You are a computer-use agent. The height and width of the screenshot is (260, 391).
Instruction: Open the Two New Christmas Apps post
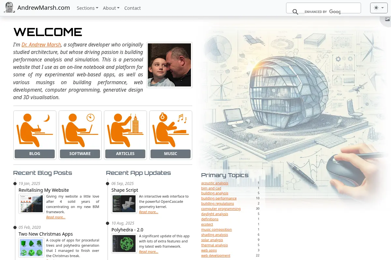[x=46, y=234]
